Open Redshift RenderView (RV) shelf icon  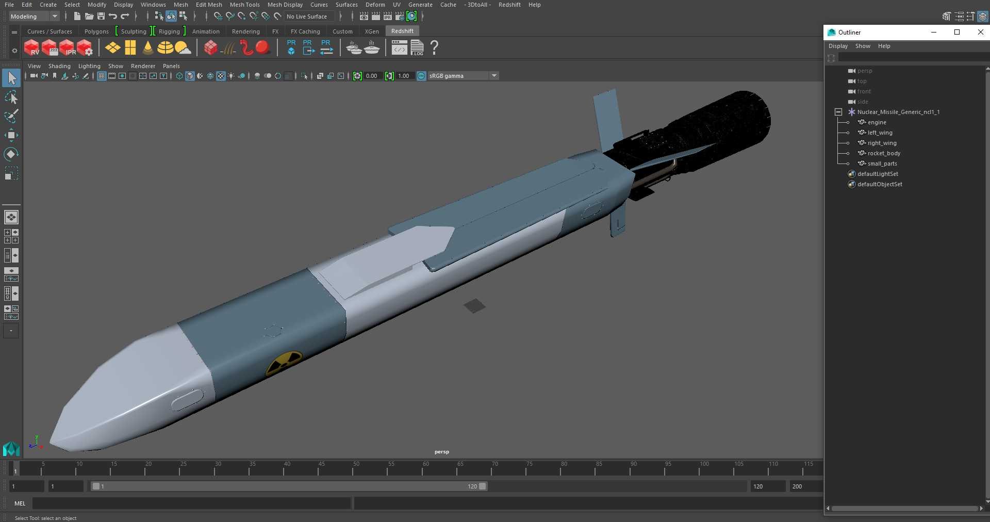tap(32, 48)
